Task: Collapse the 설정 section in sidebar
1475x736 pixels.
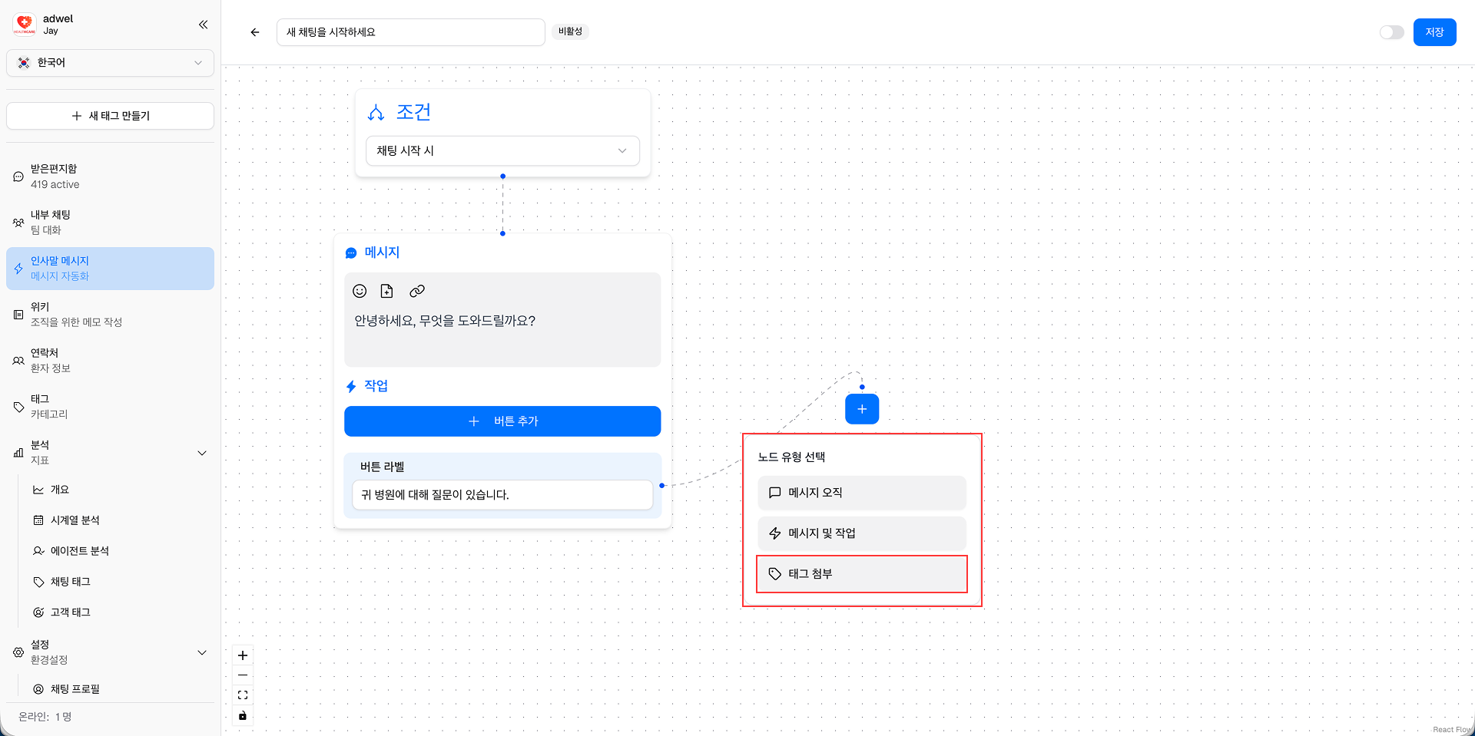Action: point(202,652)
